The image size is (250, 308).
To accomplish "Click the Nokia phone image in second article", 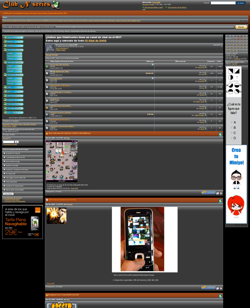I will (144, 240).
